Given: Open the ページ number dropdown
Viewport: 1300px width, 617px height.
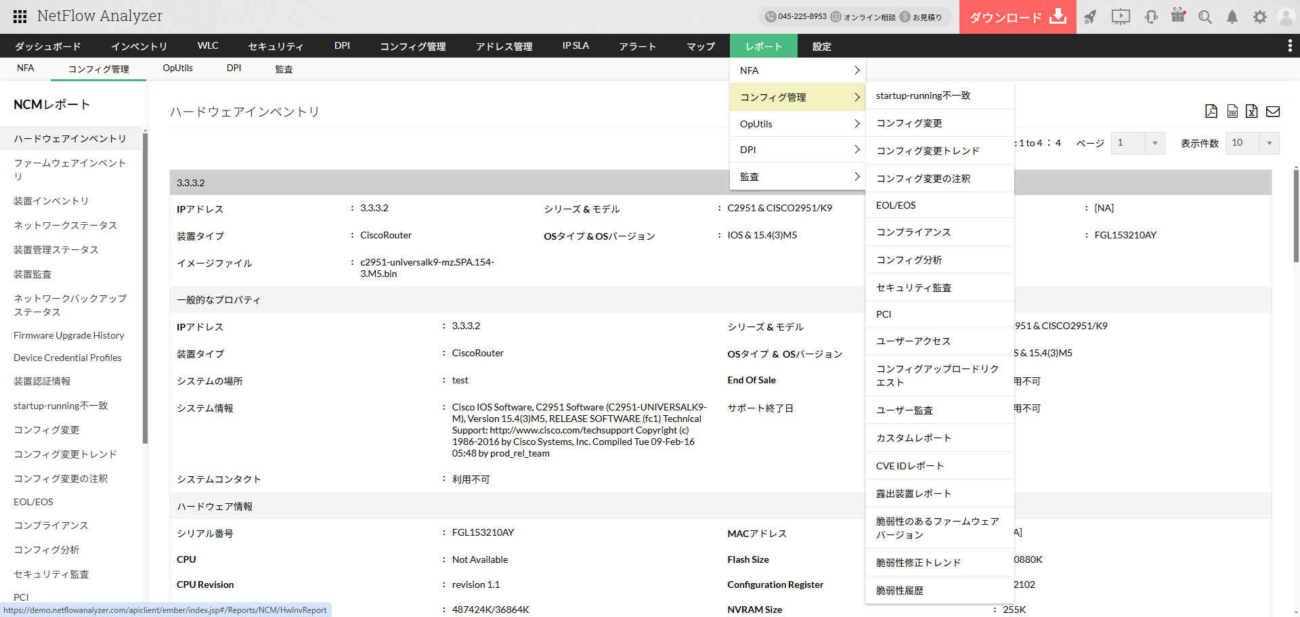Looking at the screenshot, I should [x=1137, y=143].
